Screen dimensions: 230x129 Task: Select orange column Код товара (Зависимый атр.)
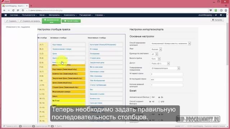68,69
